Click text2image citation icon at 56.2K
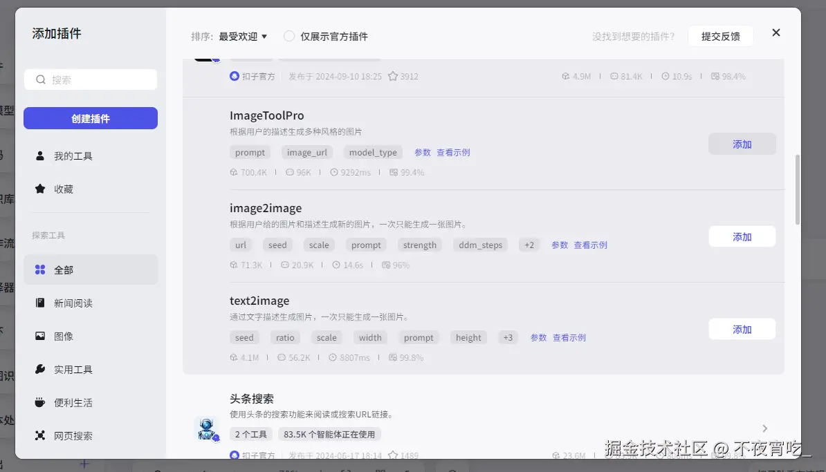 [x=282, y=357]
